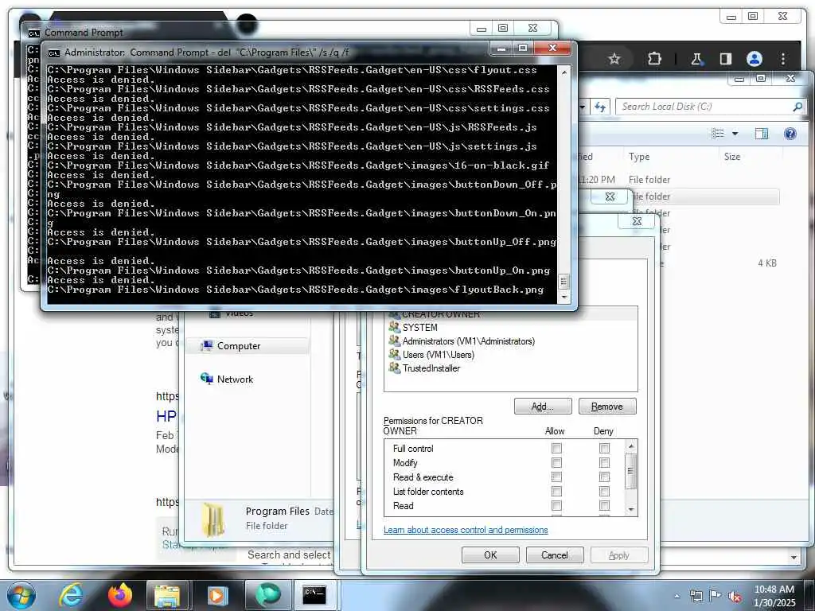This screenshot has height=611, width=815.
Task: Check Deny for Read & execute
Action: coord(605,477)
